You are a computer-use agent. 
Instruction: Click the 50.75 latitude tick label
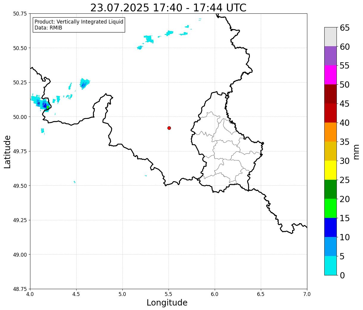pyautogui.click(x=20, y=14)
